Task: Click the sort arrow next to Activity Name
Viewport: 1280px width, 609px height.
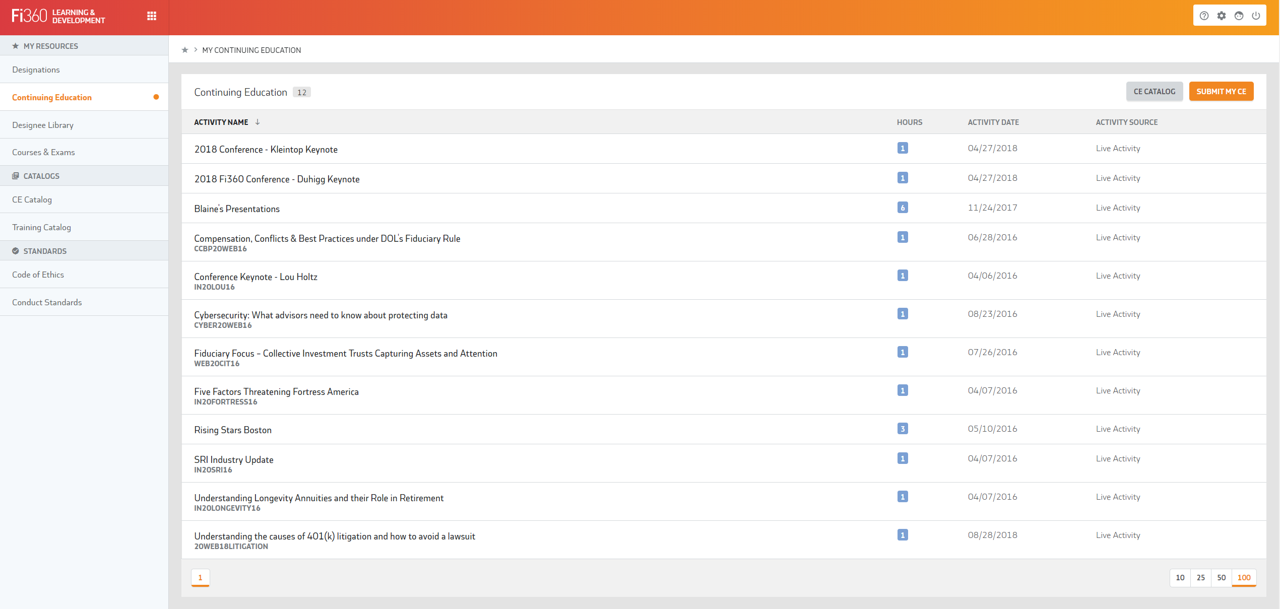Action: pos(258,122)
